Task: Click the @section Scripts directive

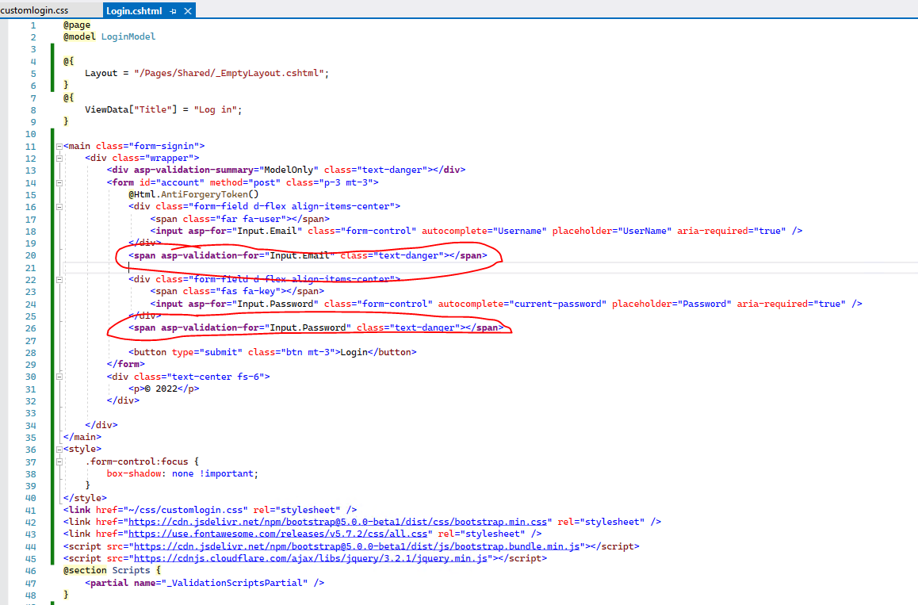Action: coord(106,570)
